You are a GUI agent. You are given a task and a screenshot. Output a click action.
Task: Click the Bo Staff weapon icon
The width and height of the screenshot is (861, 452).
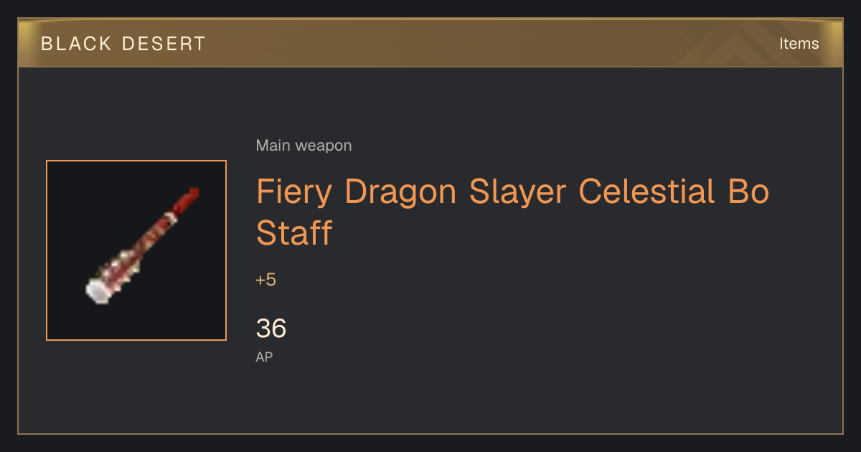(143, 245)
